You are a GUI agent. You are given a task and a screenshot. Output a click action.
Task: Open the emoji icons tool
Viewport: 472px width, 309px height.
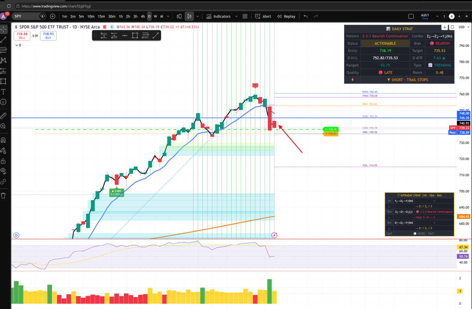[x=4, y=102]
